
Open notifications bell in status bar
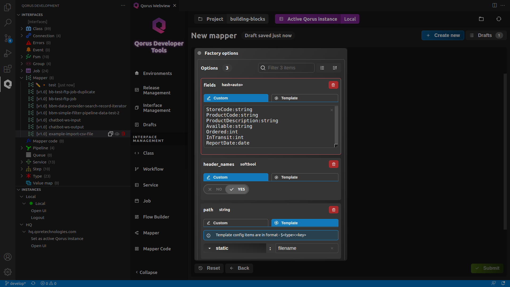503,283
